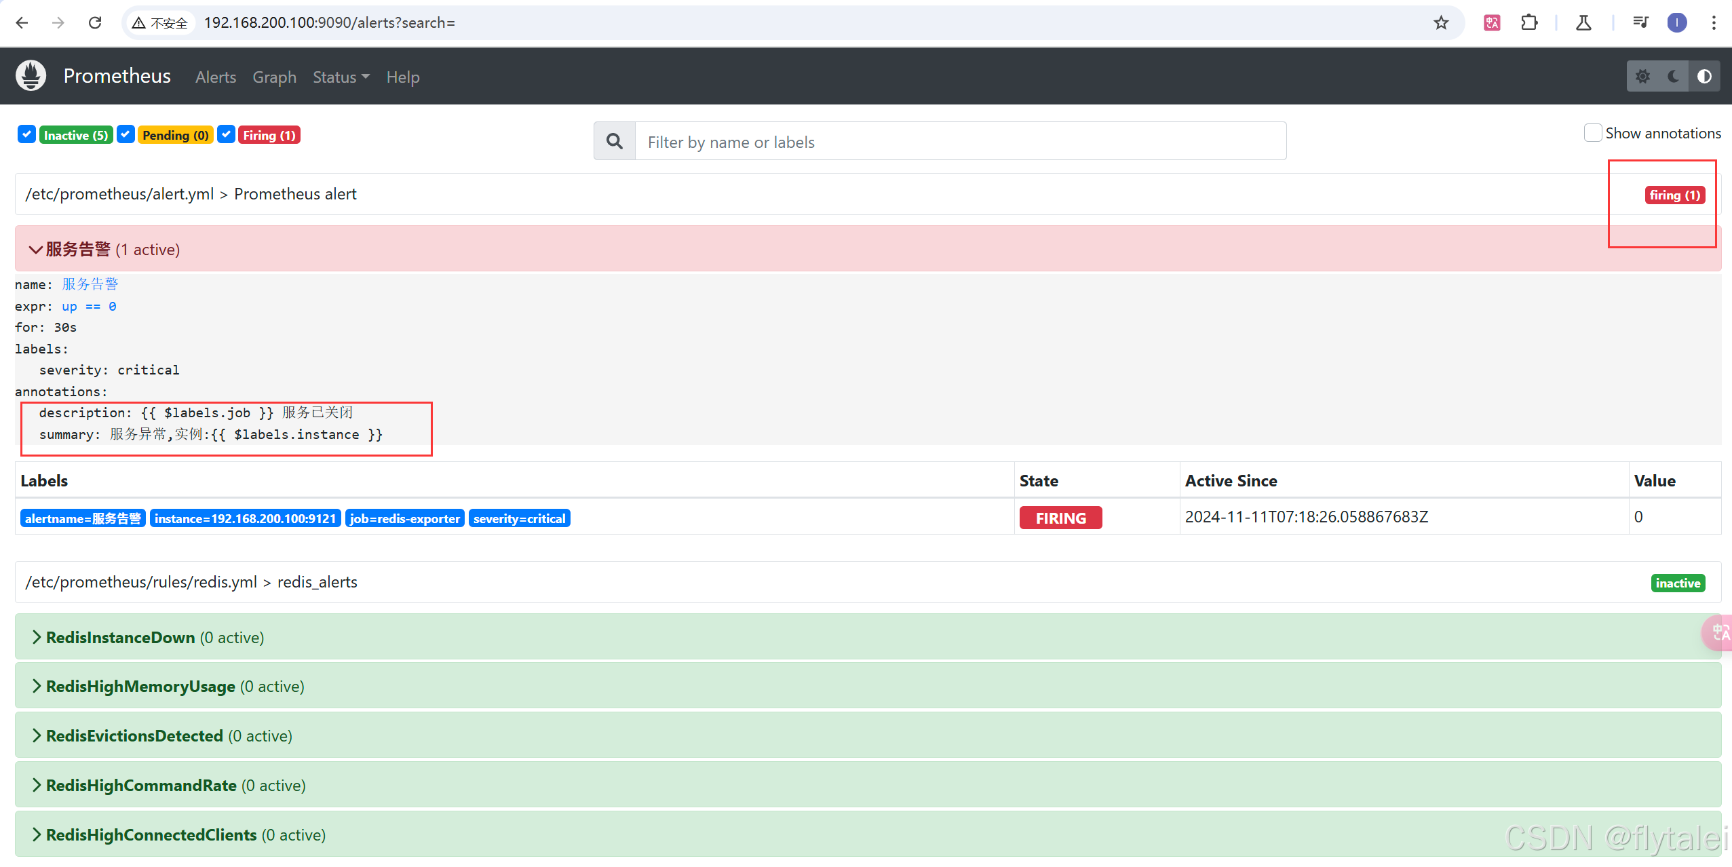Open the Help menu item
The height and width of the screenshot is (867, 1732).
(402, 77)
